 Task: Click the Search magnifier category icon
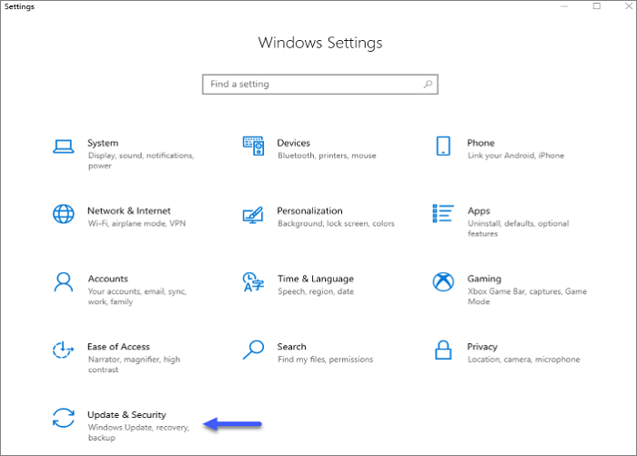point(253,350)
